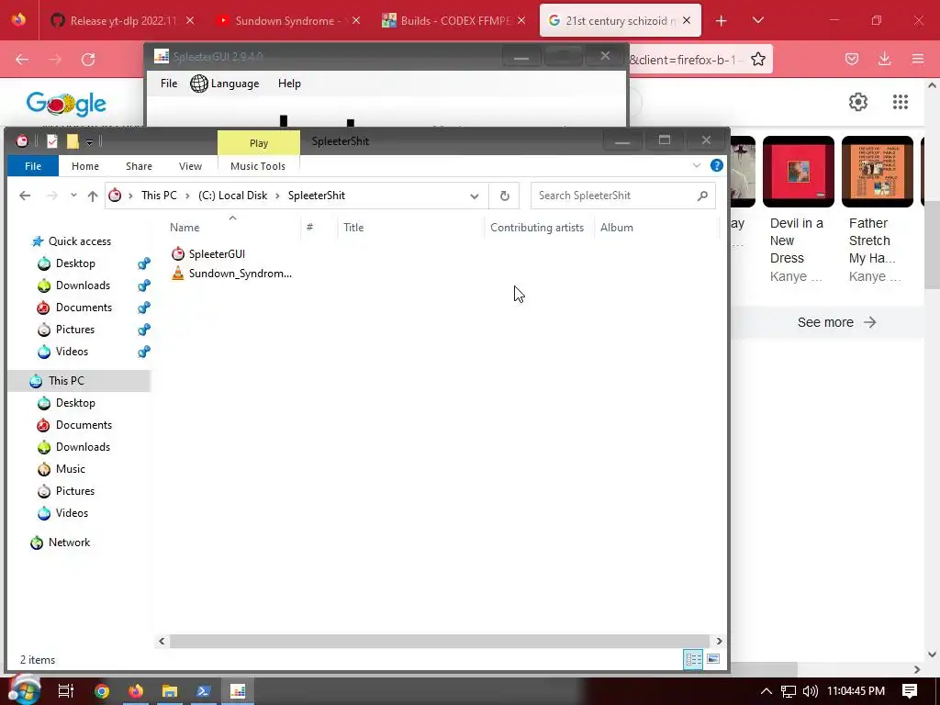Image resolution: width=940 pixels, height=705 pixels.
Task: Go back in File Explorer
Action: (x=25, y=196)
